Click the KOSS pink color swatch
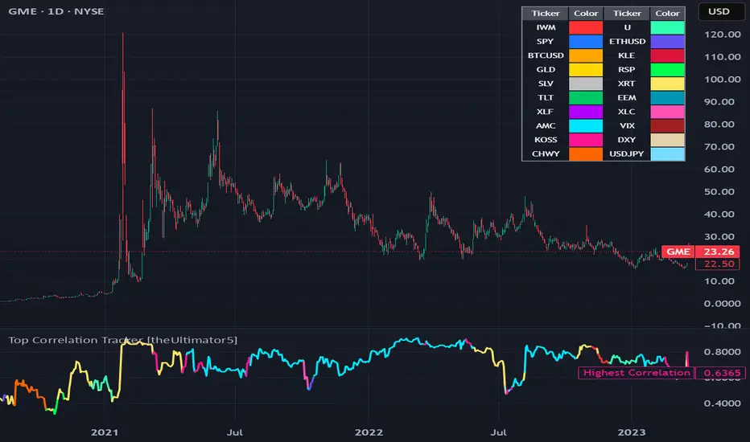Image resolution: width=750 pixels, height=442 pixels. pyautogui.click(x=586, y=140)
